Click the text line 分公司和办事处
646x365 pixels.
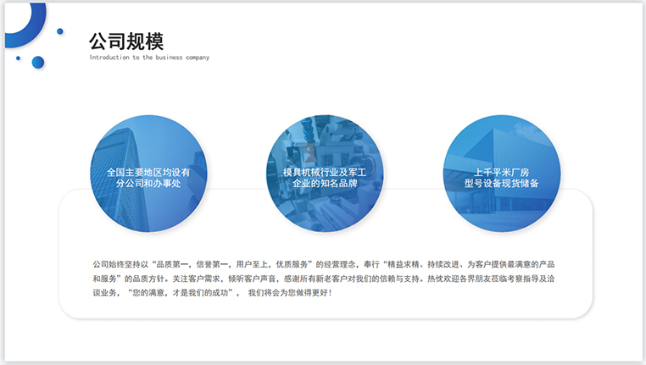pyautogui.click(x=148, y=183)
